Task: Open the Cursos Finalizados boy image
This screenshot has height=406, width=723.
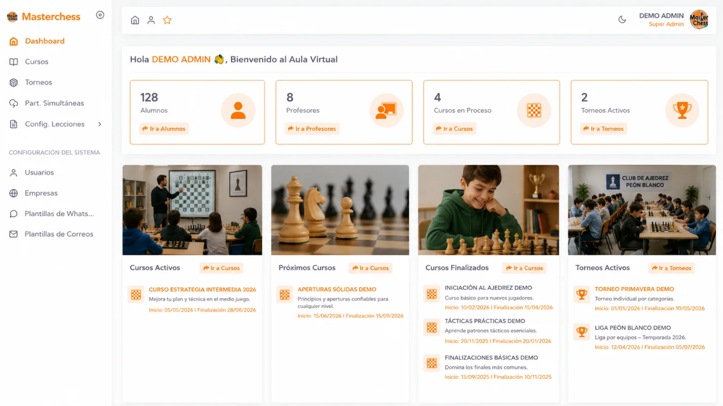Action: [x=488, y=210]
